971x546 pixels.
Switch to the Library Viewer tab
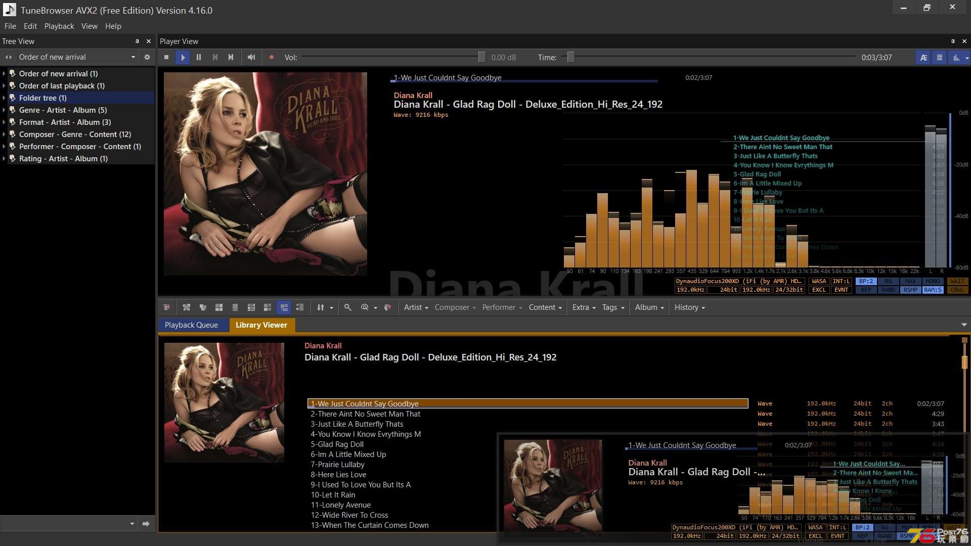click(261, 326)
